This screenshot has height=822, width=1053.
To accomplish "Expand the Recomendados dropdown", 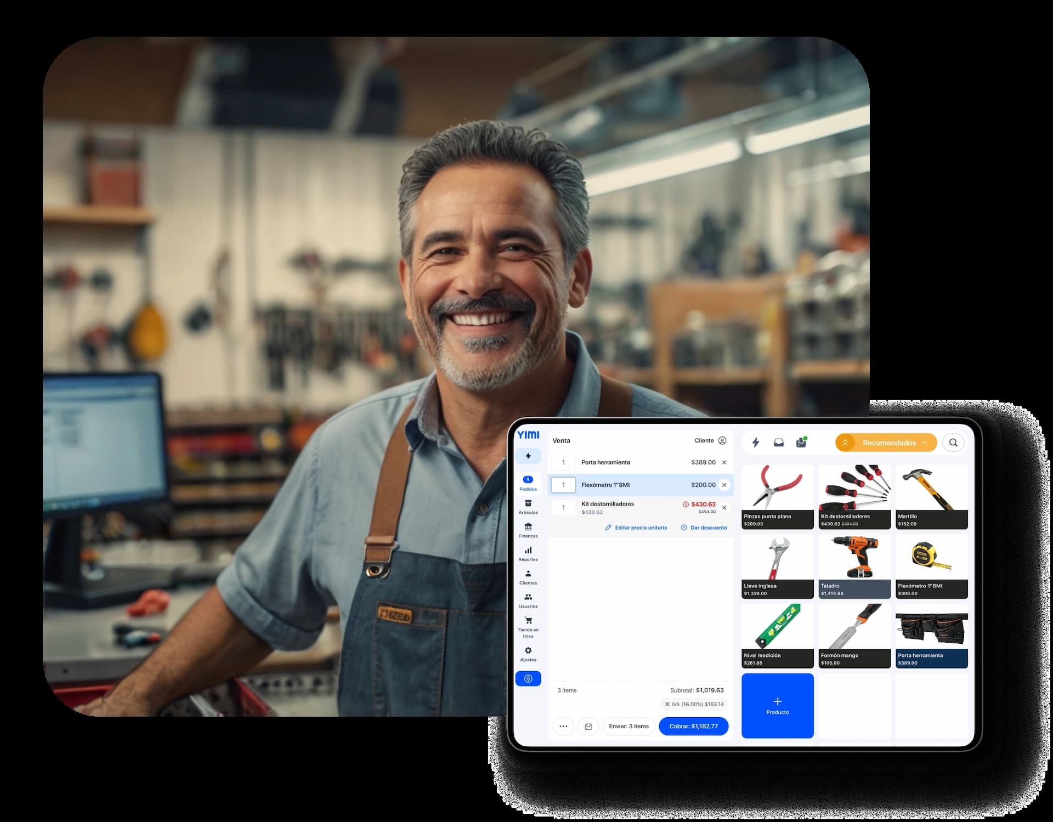I will (886, 443).
